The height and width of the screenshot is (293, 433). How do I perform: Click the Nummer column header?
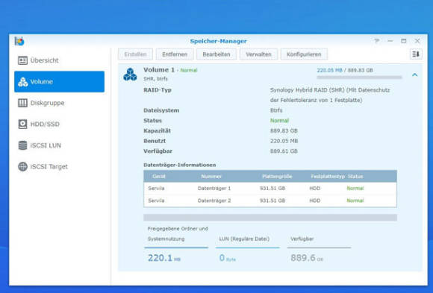click(211, 176)
